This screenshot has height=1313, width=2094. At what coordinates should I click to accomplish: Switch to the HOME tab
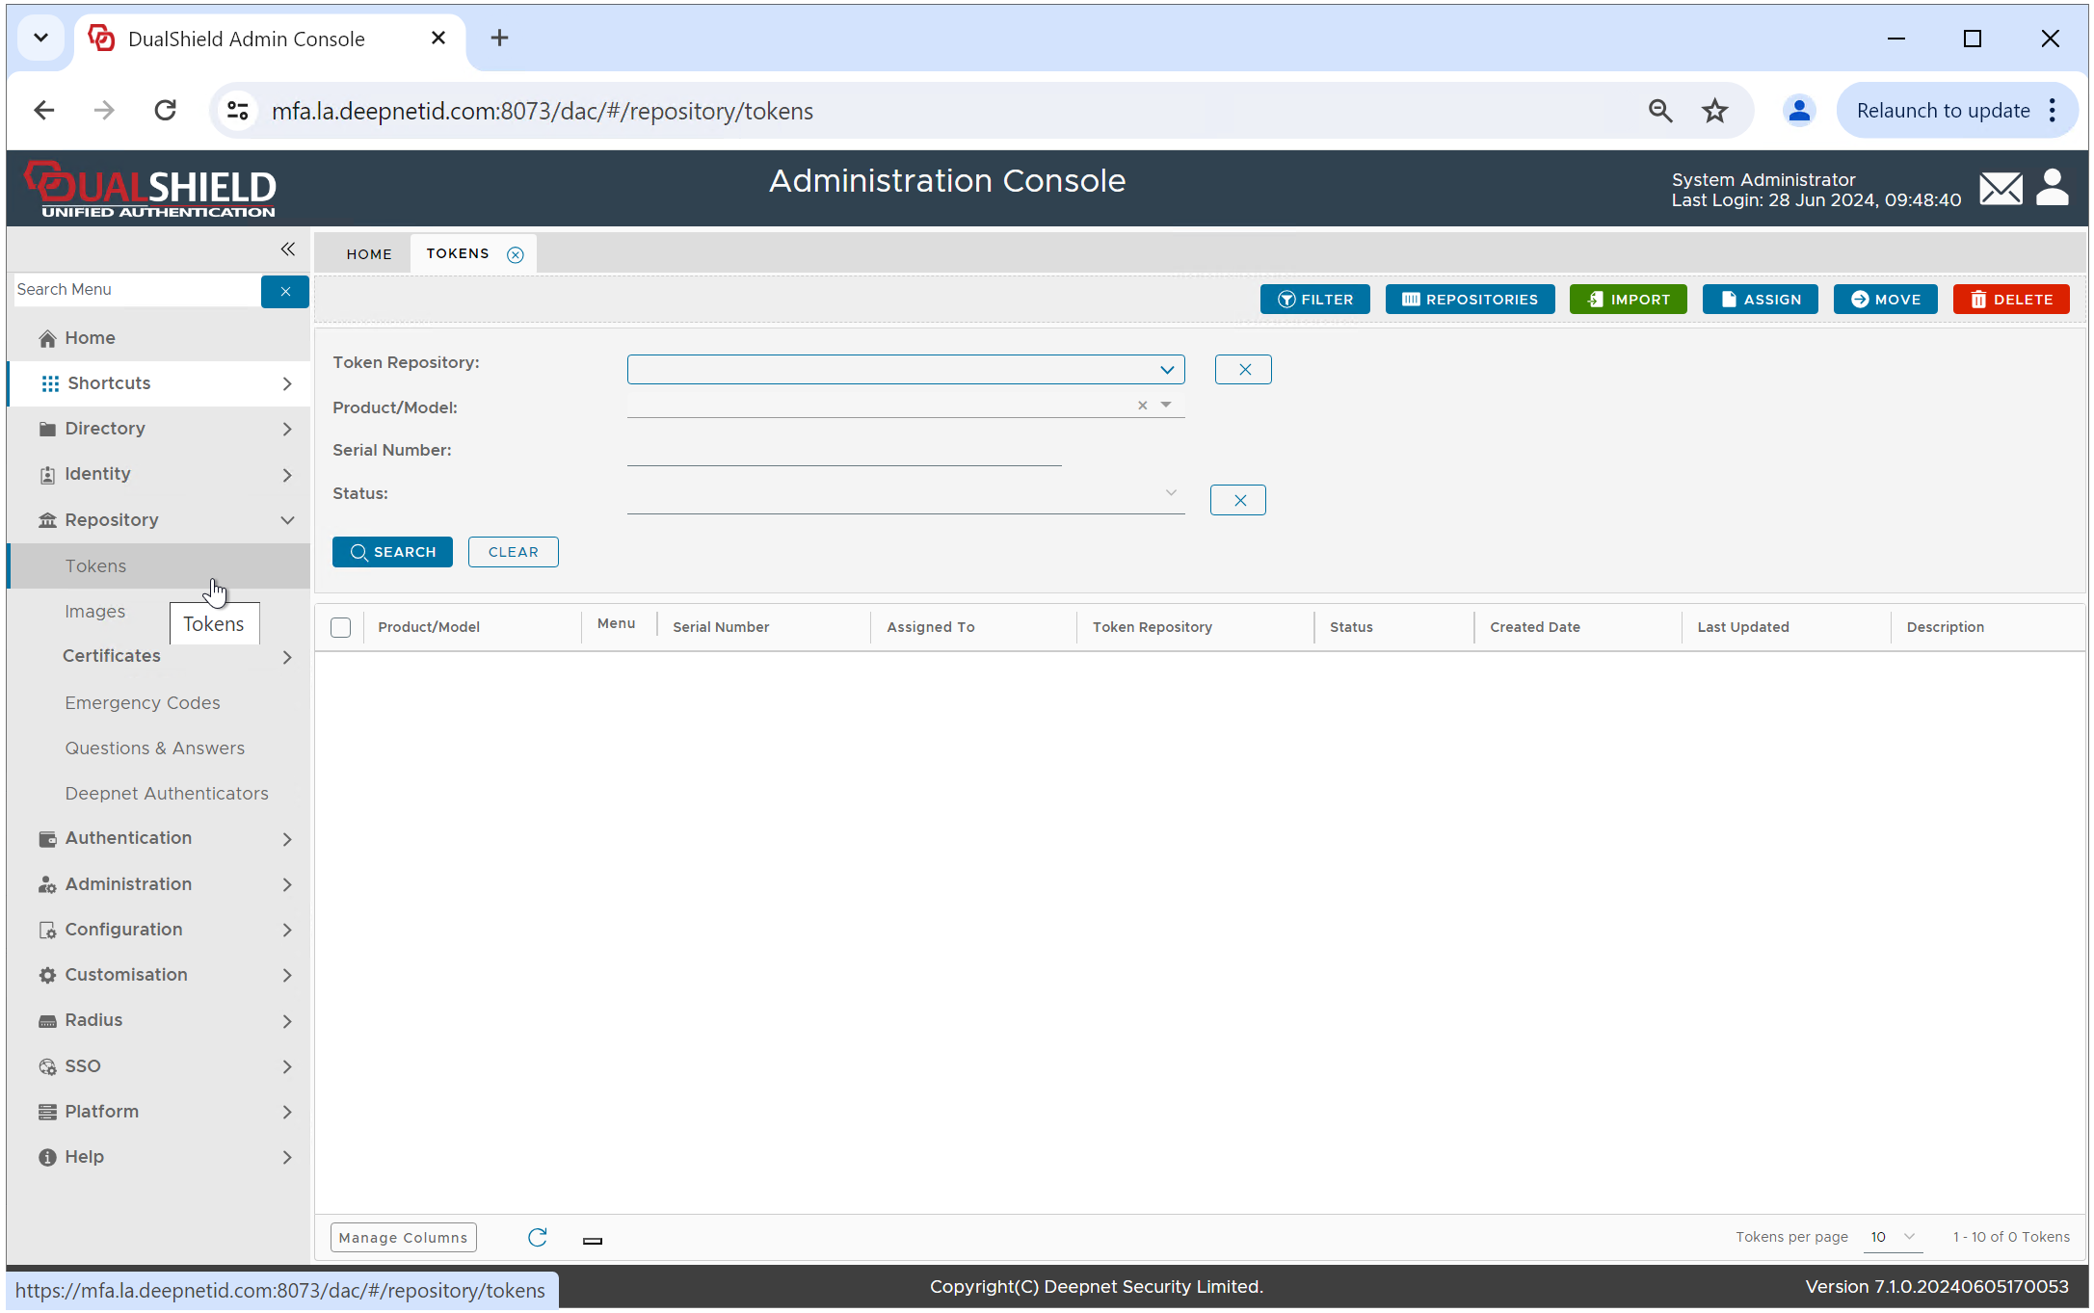369,254
